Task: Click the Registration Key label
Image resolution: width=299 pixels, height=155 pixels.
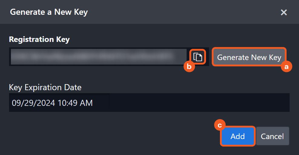Action: click(x=39, y=39)
